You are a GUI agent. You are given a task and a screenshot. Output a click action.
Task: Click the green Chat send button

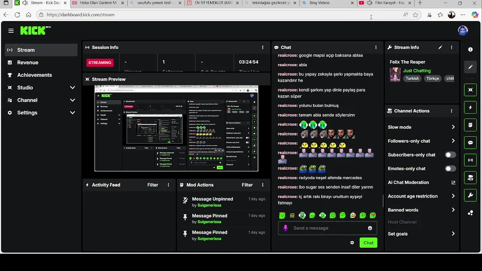point(368,243)
